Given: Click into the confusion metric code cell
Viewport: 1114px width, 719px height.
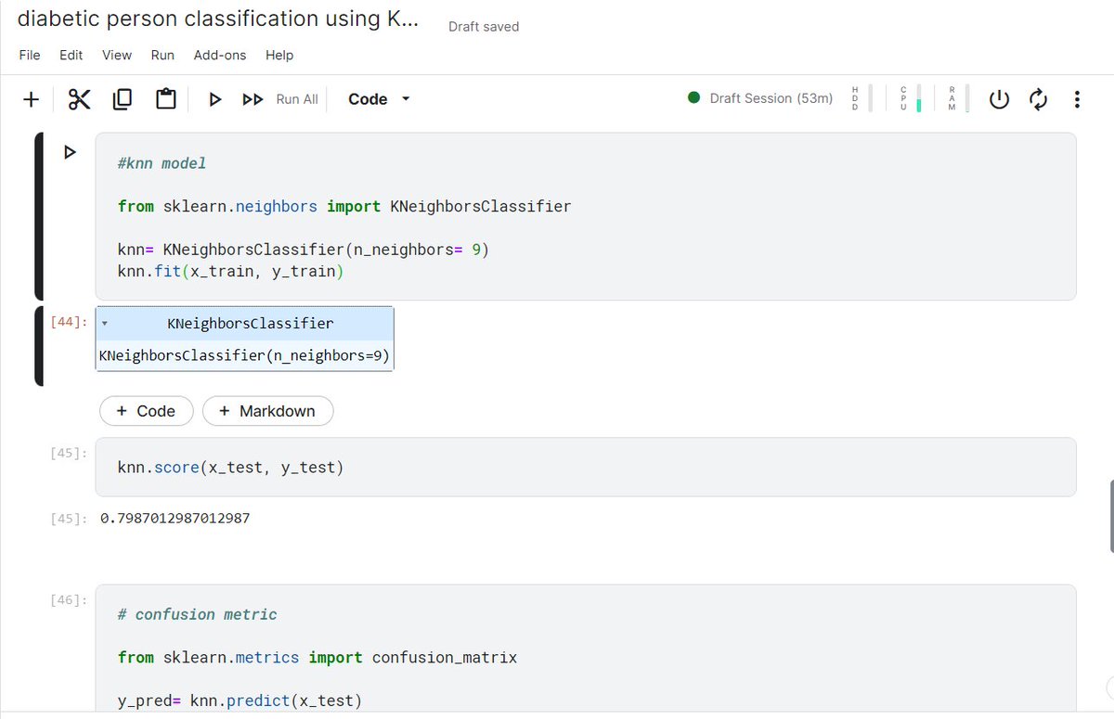Looking at the screenshot, I should [x=586, y=648].
